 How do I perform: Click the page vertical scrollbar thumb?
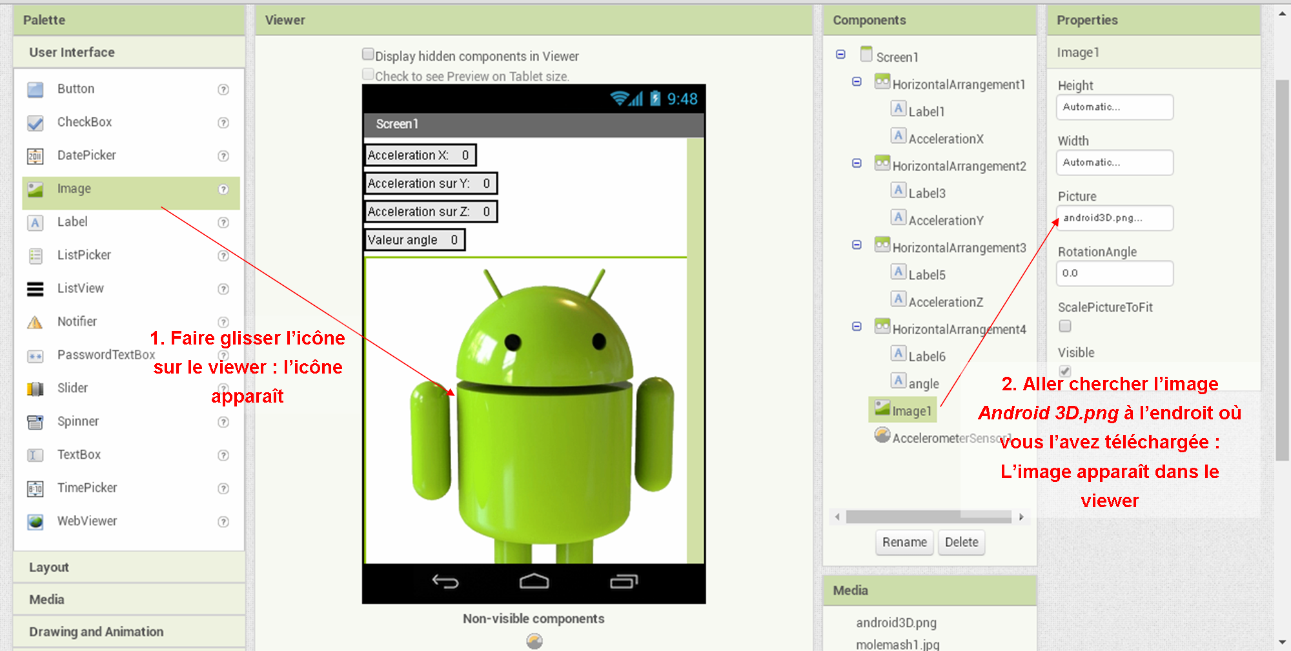pyautogui.click(x=1283, y=271)
